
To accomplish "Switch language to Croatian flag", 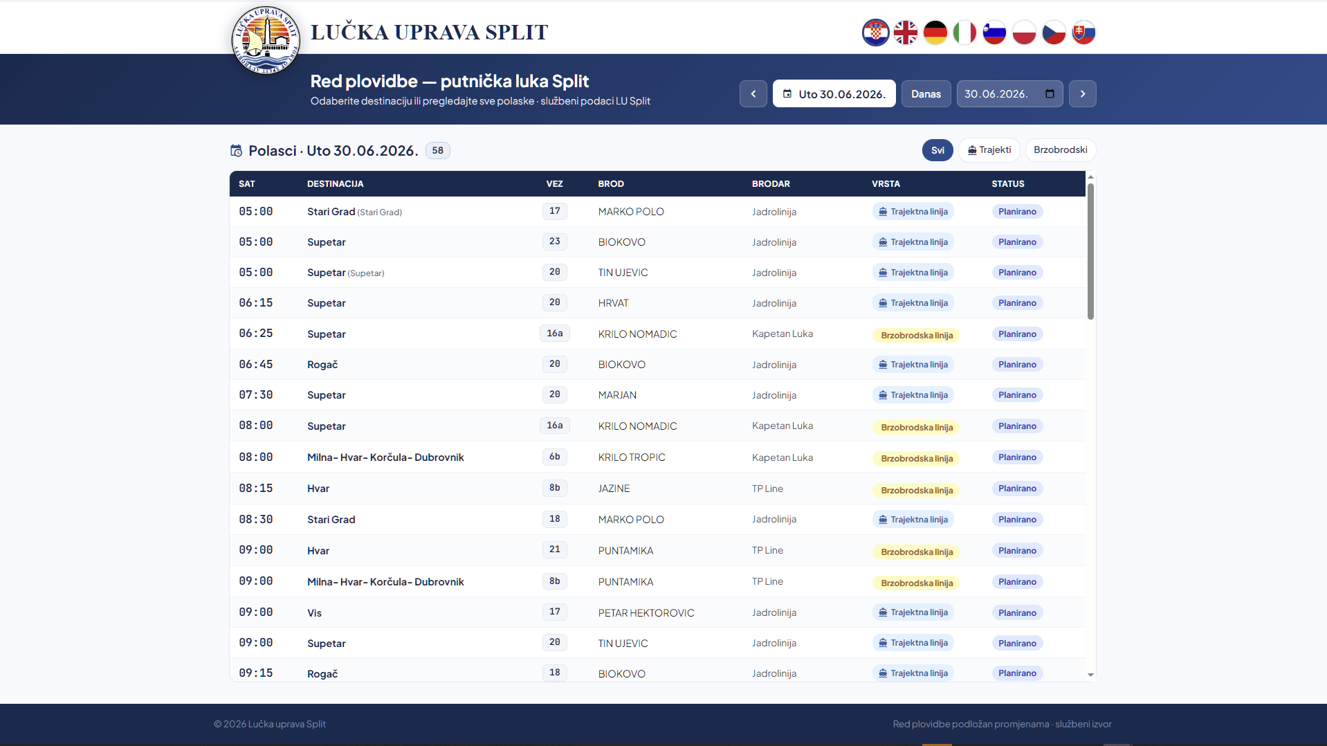I will point(875,33).
